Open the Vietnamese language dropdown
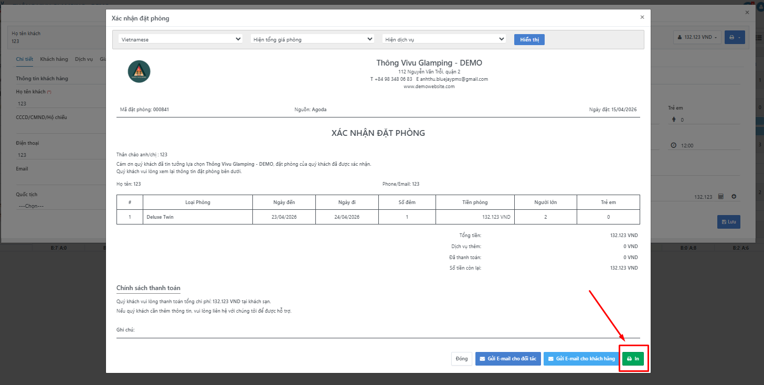Viewport: 764px width, 385px height. click(181, 39)
